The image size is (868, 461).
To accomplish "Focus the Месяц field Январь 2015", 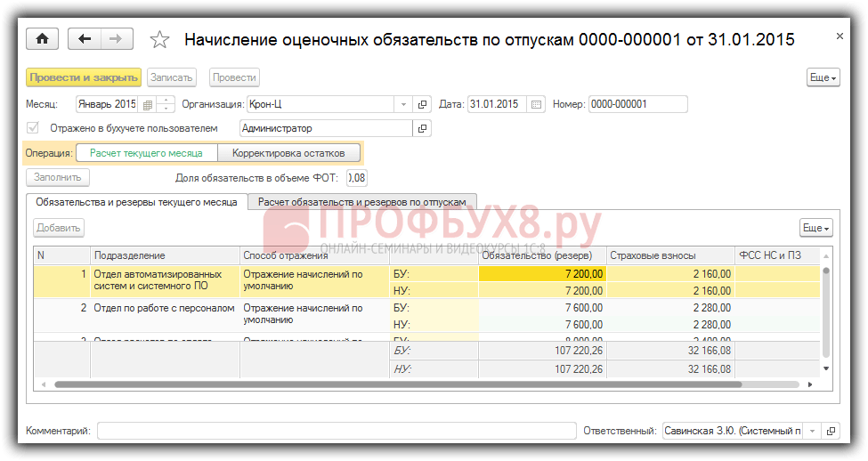I will [109, 104].
